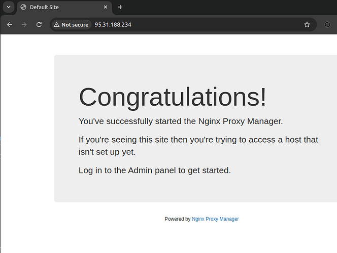Click the Congratulations! heading
This screenshot has width=337, height=253.
[x=173, y=97]
